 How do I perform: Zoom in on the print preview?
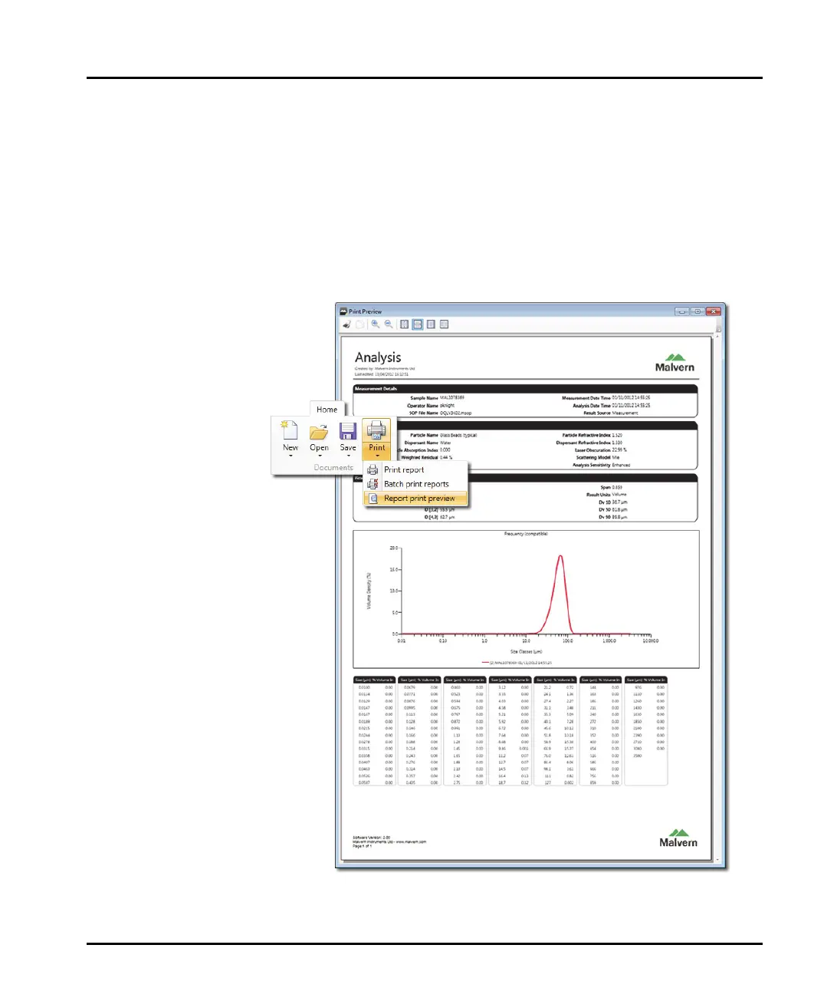coord(376,324)
